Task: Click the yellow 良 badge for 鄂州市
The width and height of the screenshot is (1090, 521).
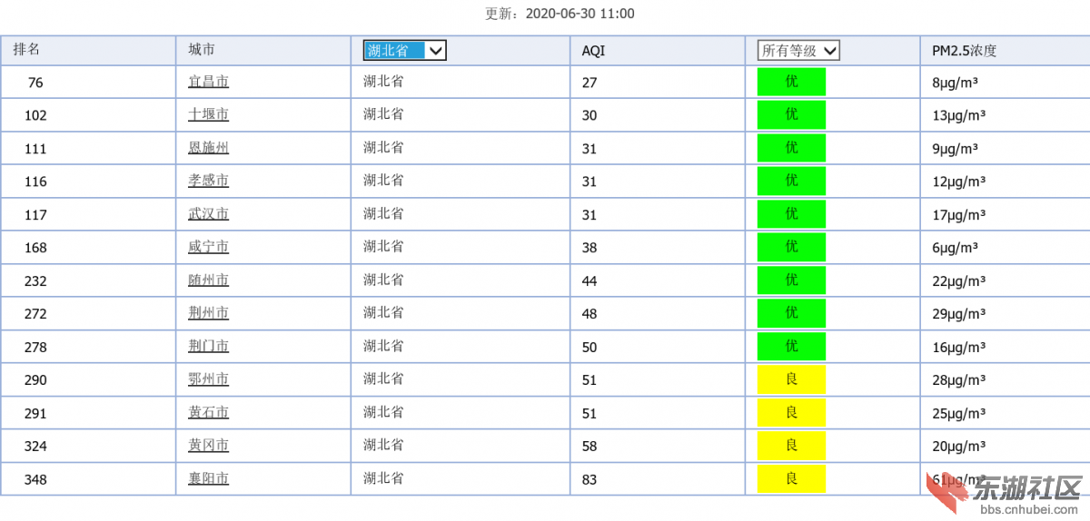Action: (x=791, y=379)
